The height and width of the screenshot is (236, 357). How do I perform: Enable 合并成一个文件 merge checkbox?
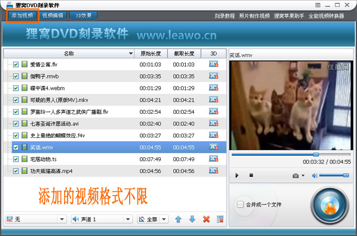240,205
